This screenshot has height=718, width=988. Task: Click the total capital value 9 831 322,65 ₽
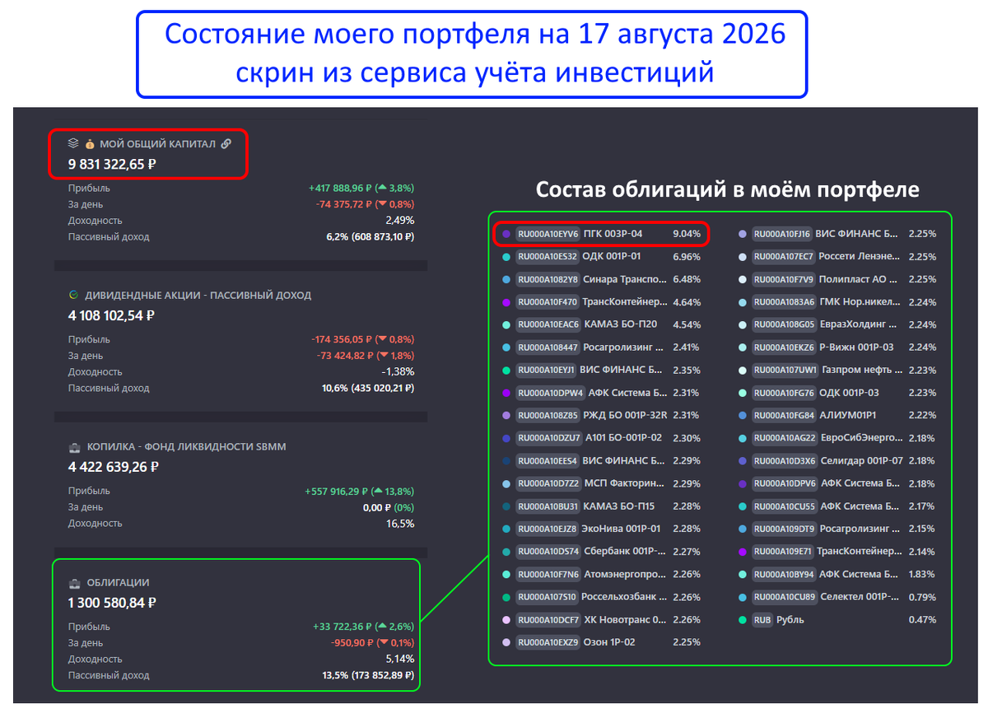click(x=112, y=164)
